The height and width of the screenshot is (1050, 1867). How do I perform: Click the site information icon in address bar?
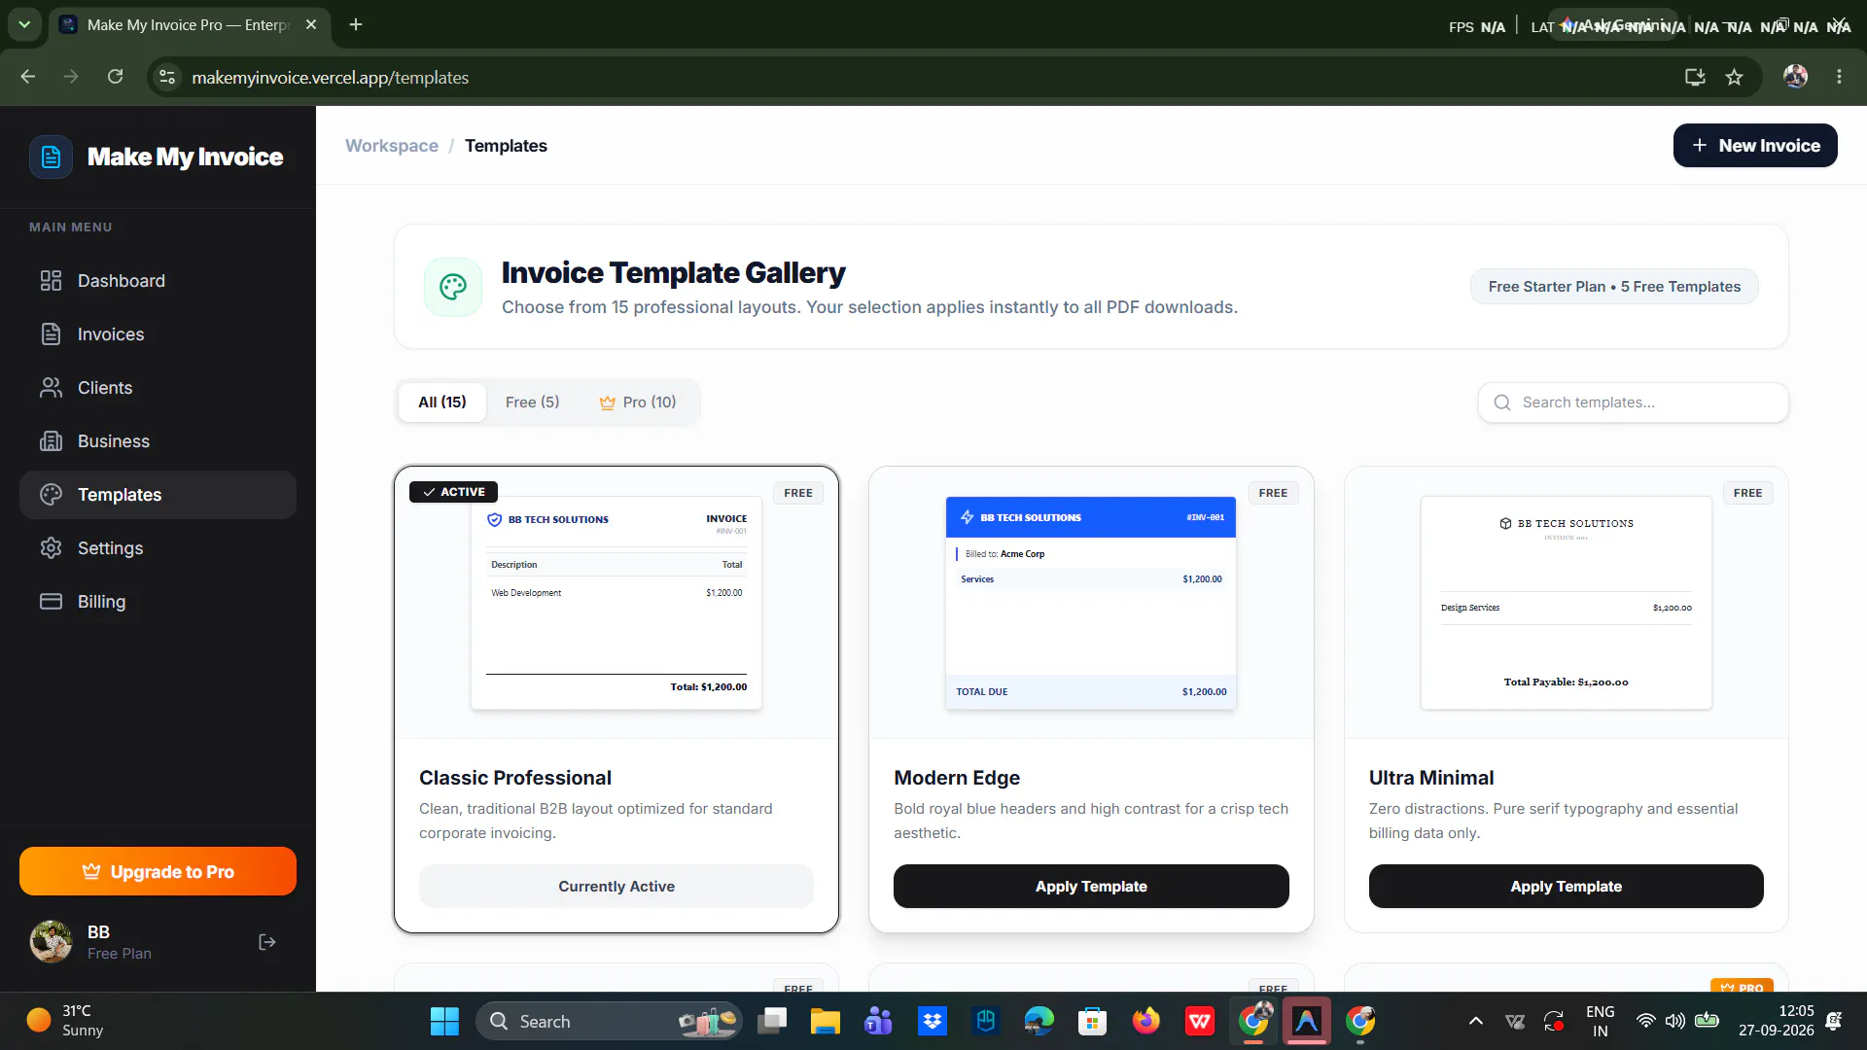(x=167, y=77)
